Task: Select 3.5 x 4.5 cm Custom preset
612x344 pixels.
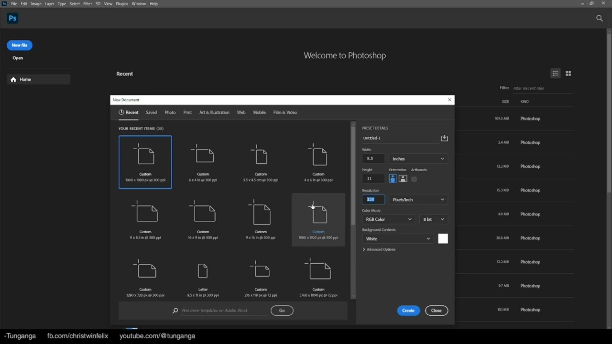Action: (261, 162)
